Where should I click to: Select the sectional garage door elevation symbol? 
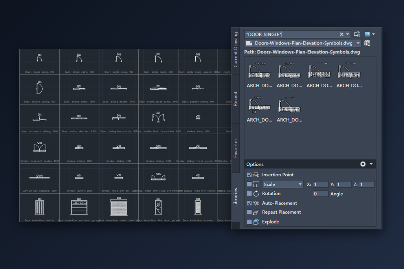[x=79, y=207]
